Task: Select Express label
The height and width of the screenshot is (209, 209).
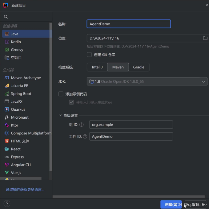Action: click(17, 157)
